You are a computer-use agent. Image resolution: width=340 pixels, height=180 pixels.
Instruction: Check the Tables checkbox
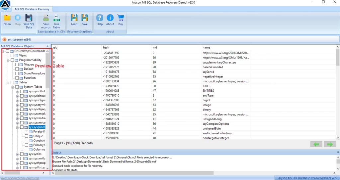tap(12, 82)
